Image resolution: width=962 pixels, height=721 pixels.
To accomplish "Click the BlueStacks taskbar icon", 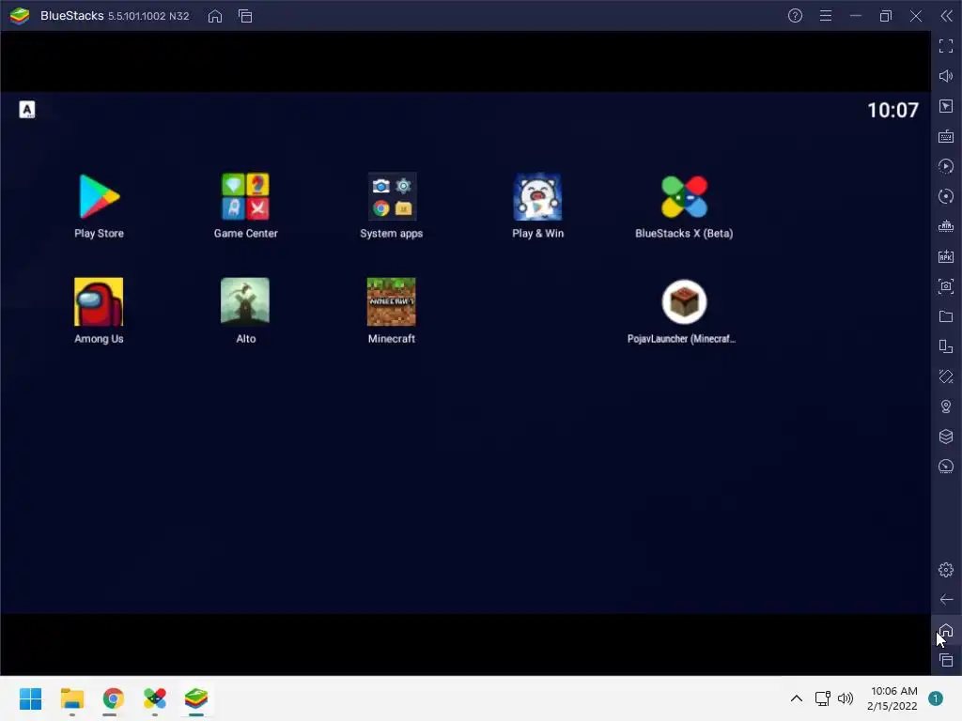I will pyautogui.click(x=196, y=698).
